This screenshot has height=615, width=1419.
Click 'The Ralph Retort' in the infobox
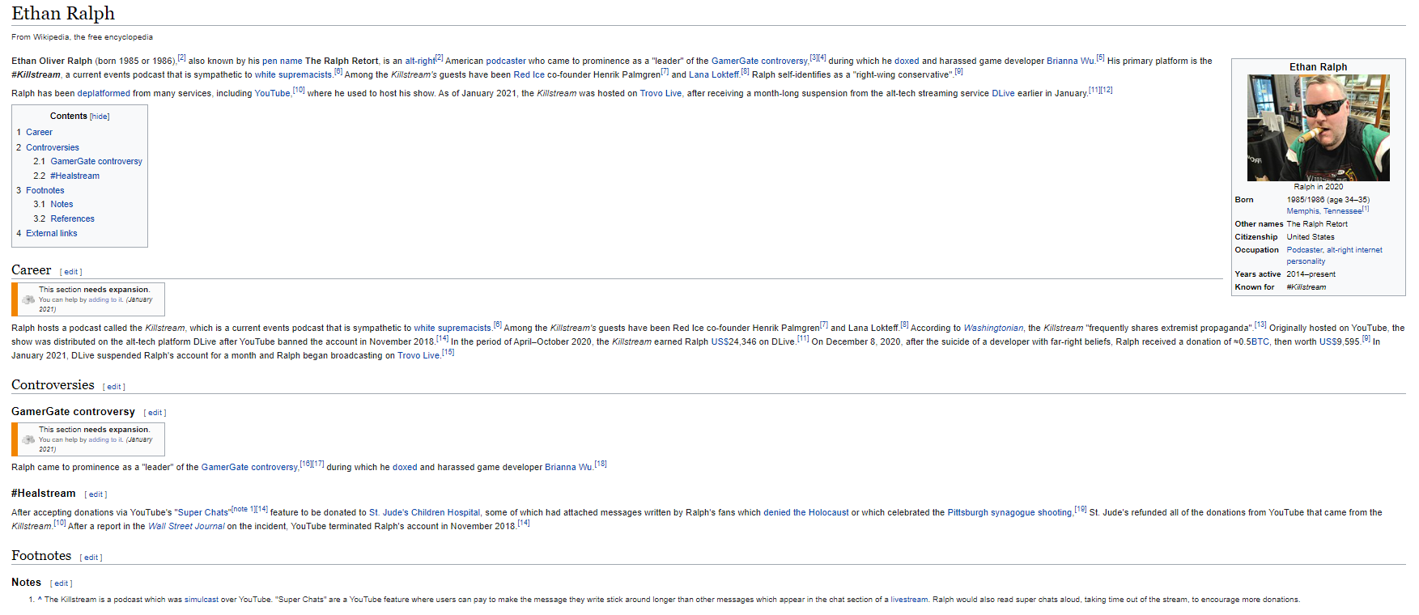(x=1317, y=224)
